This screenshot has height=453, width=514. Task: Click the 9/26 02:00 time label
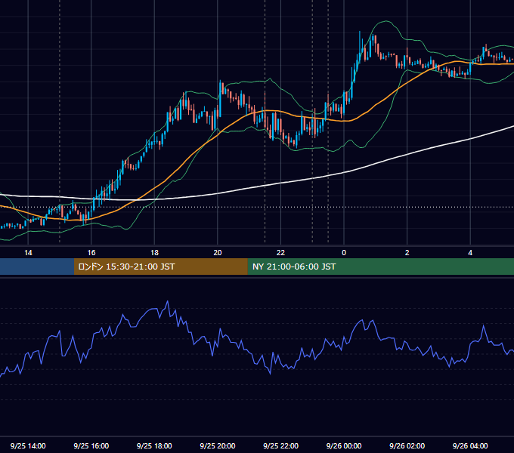407,445
